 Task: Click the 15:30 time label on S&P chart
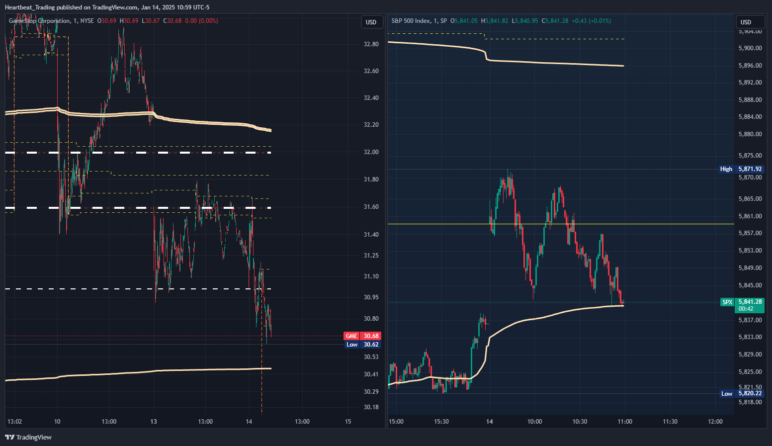441,422
